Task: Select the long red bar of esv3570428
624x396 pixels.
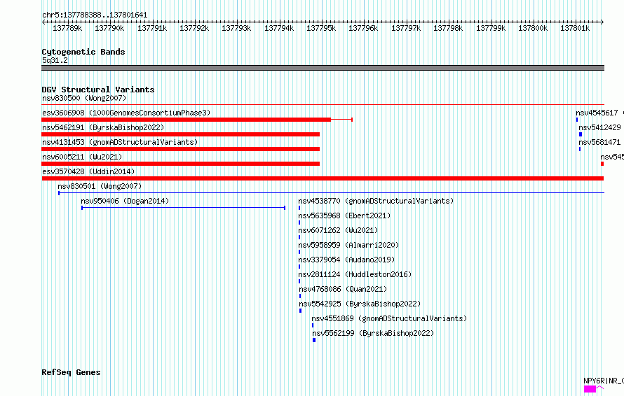Action: coord(323,178)
